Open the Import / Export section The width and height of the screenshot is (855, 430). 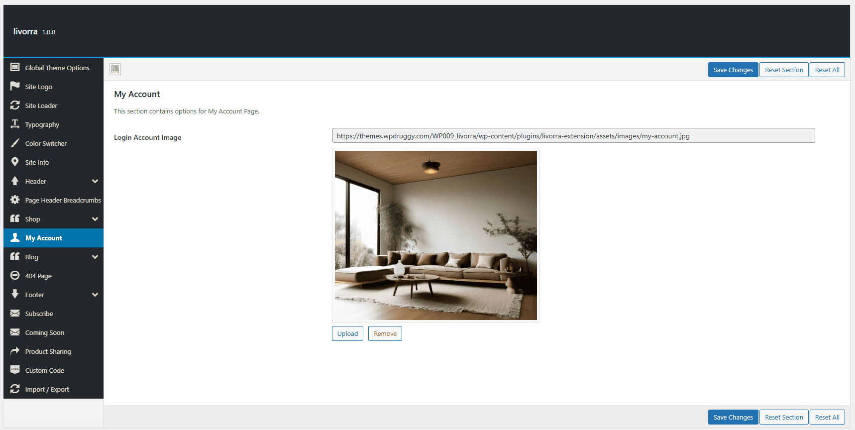click(53, 389)
